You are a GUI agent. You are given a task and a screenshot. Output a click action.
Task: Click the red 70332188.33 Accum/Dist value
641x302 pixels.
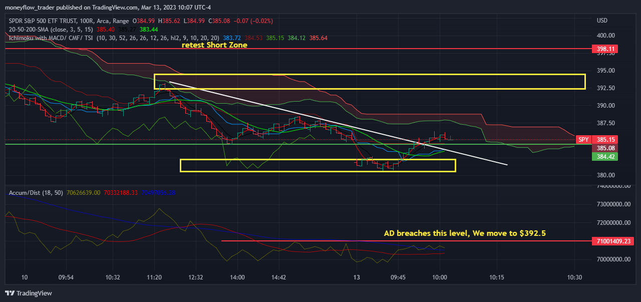click(121, 192)
